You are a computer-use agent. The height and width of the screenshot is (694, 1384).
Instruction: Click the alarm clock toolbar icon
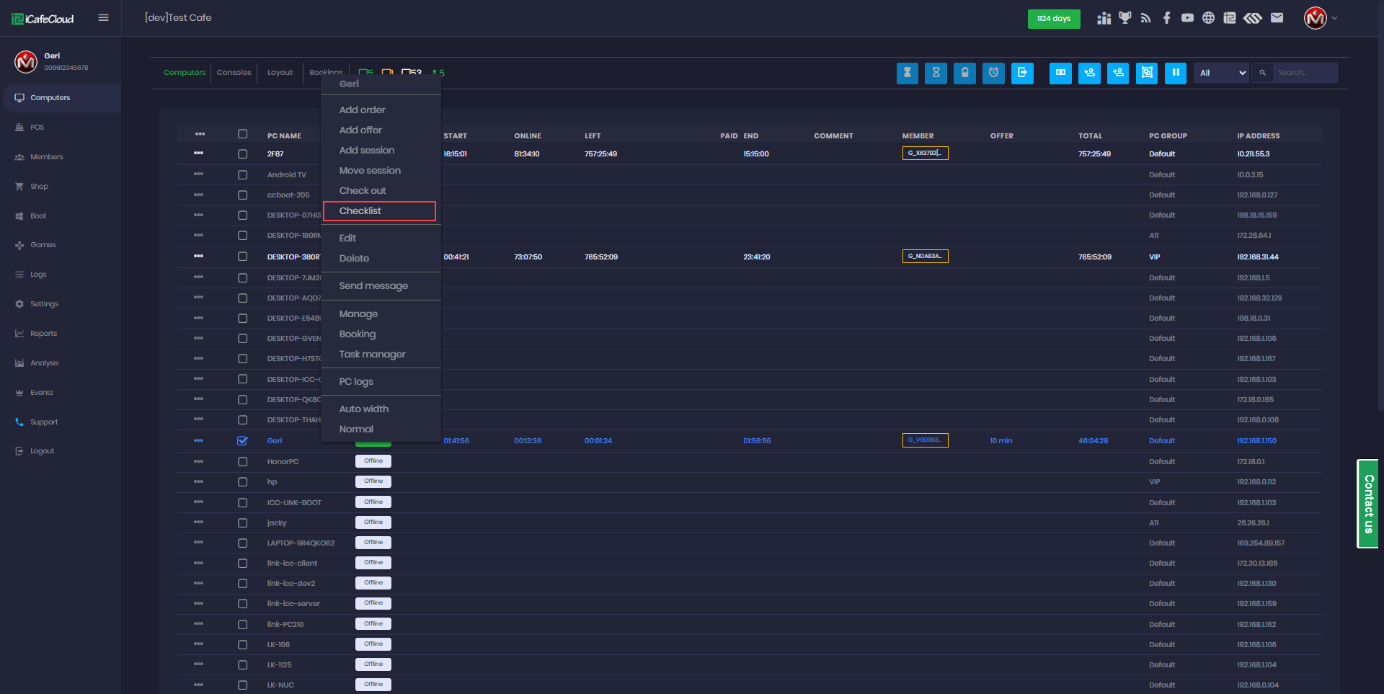pos(993,73)
